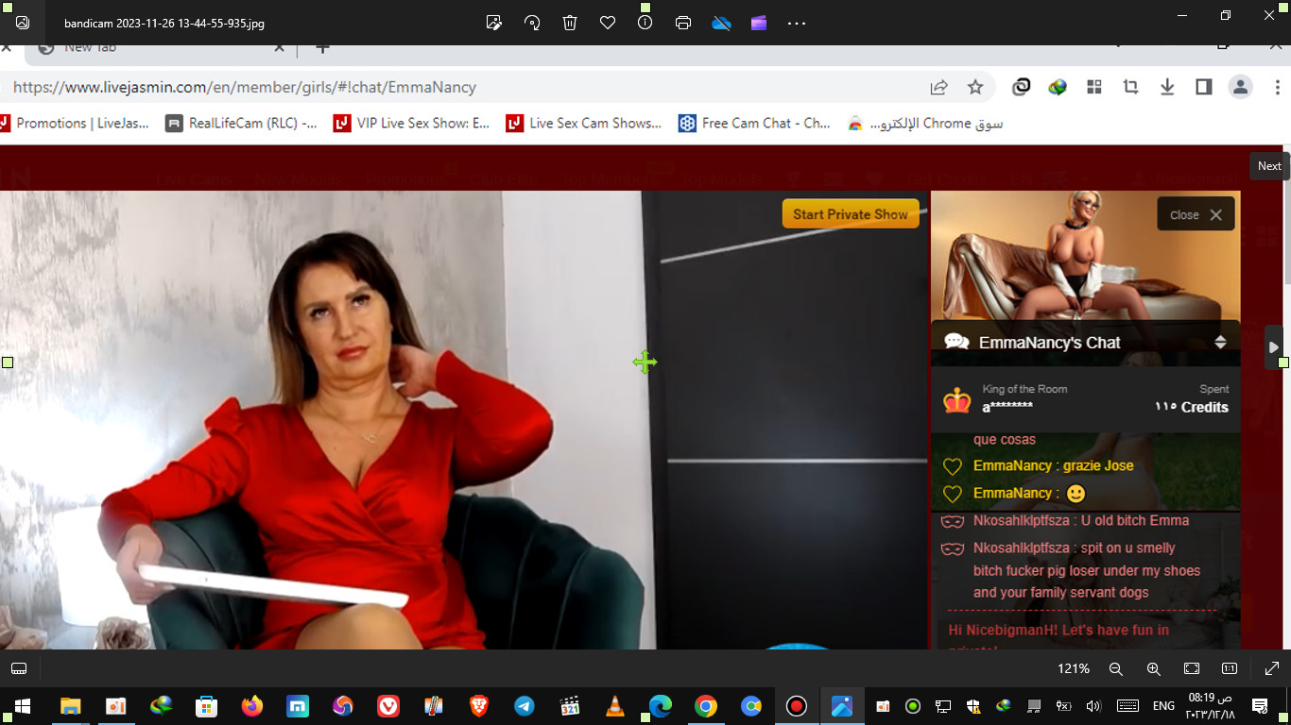Screen dimensions: 1291x725
Task: Zoom in using the magnifier plus icon
Action: 1153,668
